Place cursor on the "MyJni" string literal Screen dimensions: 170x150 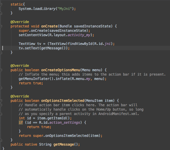tap(65, 9)
